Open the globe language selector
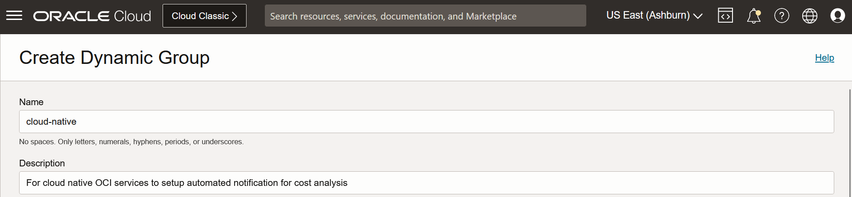This screenshot has height=197, width=852. click(x=809, y=16)
